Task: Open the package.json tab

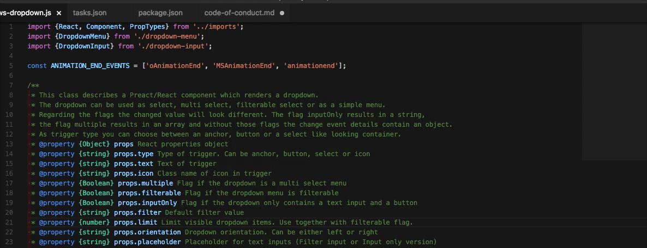Action: [x=160, y=13]
